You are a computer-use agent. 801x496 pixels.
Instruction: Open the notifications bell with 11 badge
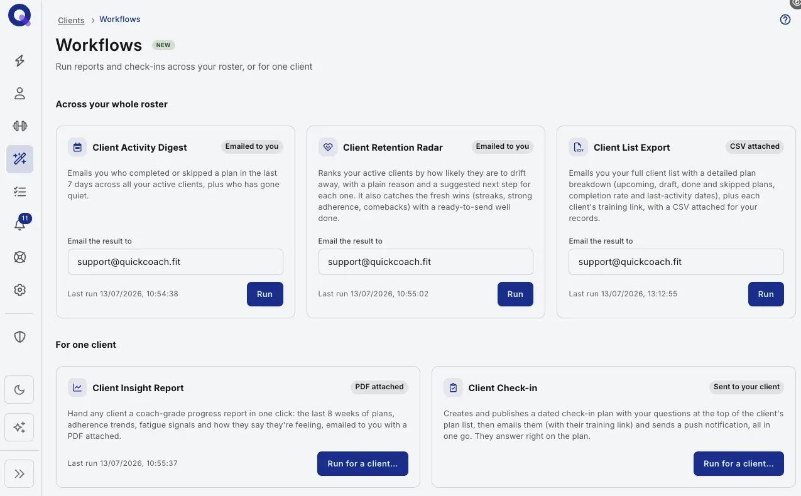(19, 224)
